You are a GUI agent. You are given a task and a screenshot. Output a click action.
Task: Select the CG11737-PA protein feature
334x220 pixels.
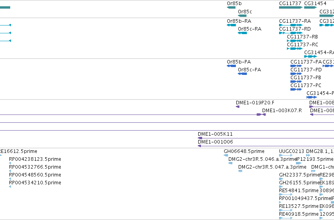point(296,66)
